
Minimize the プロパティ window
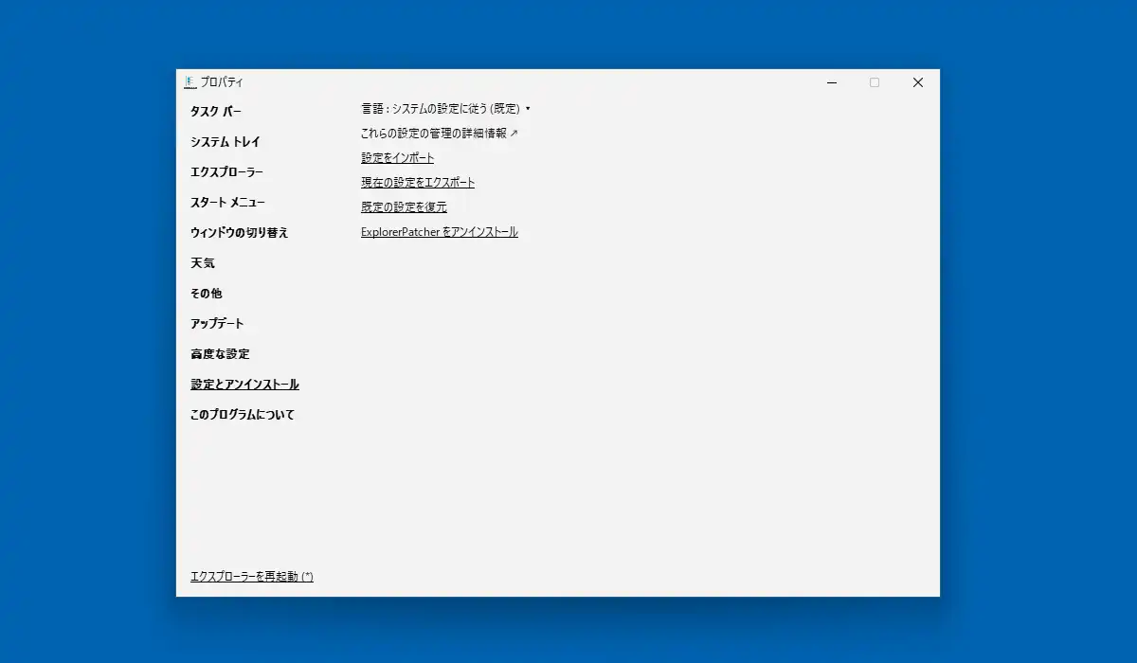[831, 82]
